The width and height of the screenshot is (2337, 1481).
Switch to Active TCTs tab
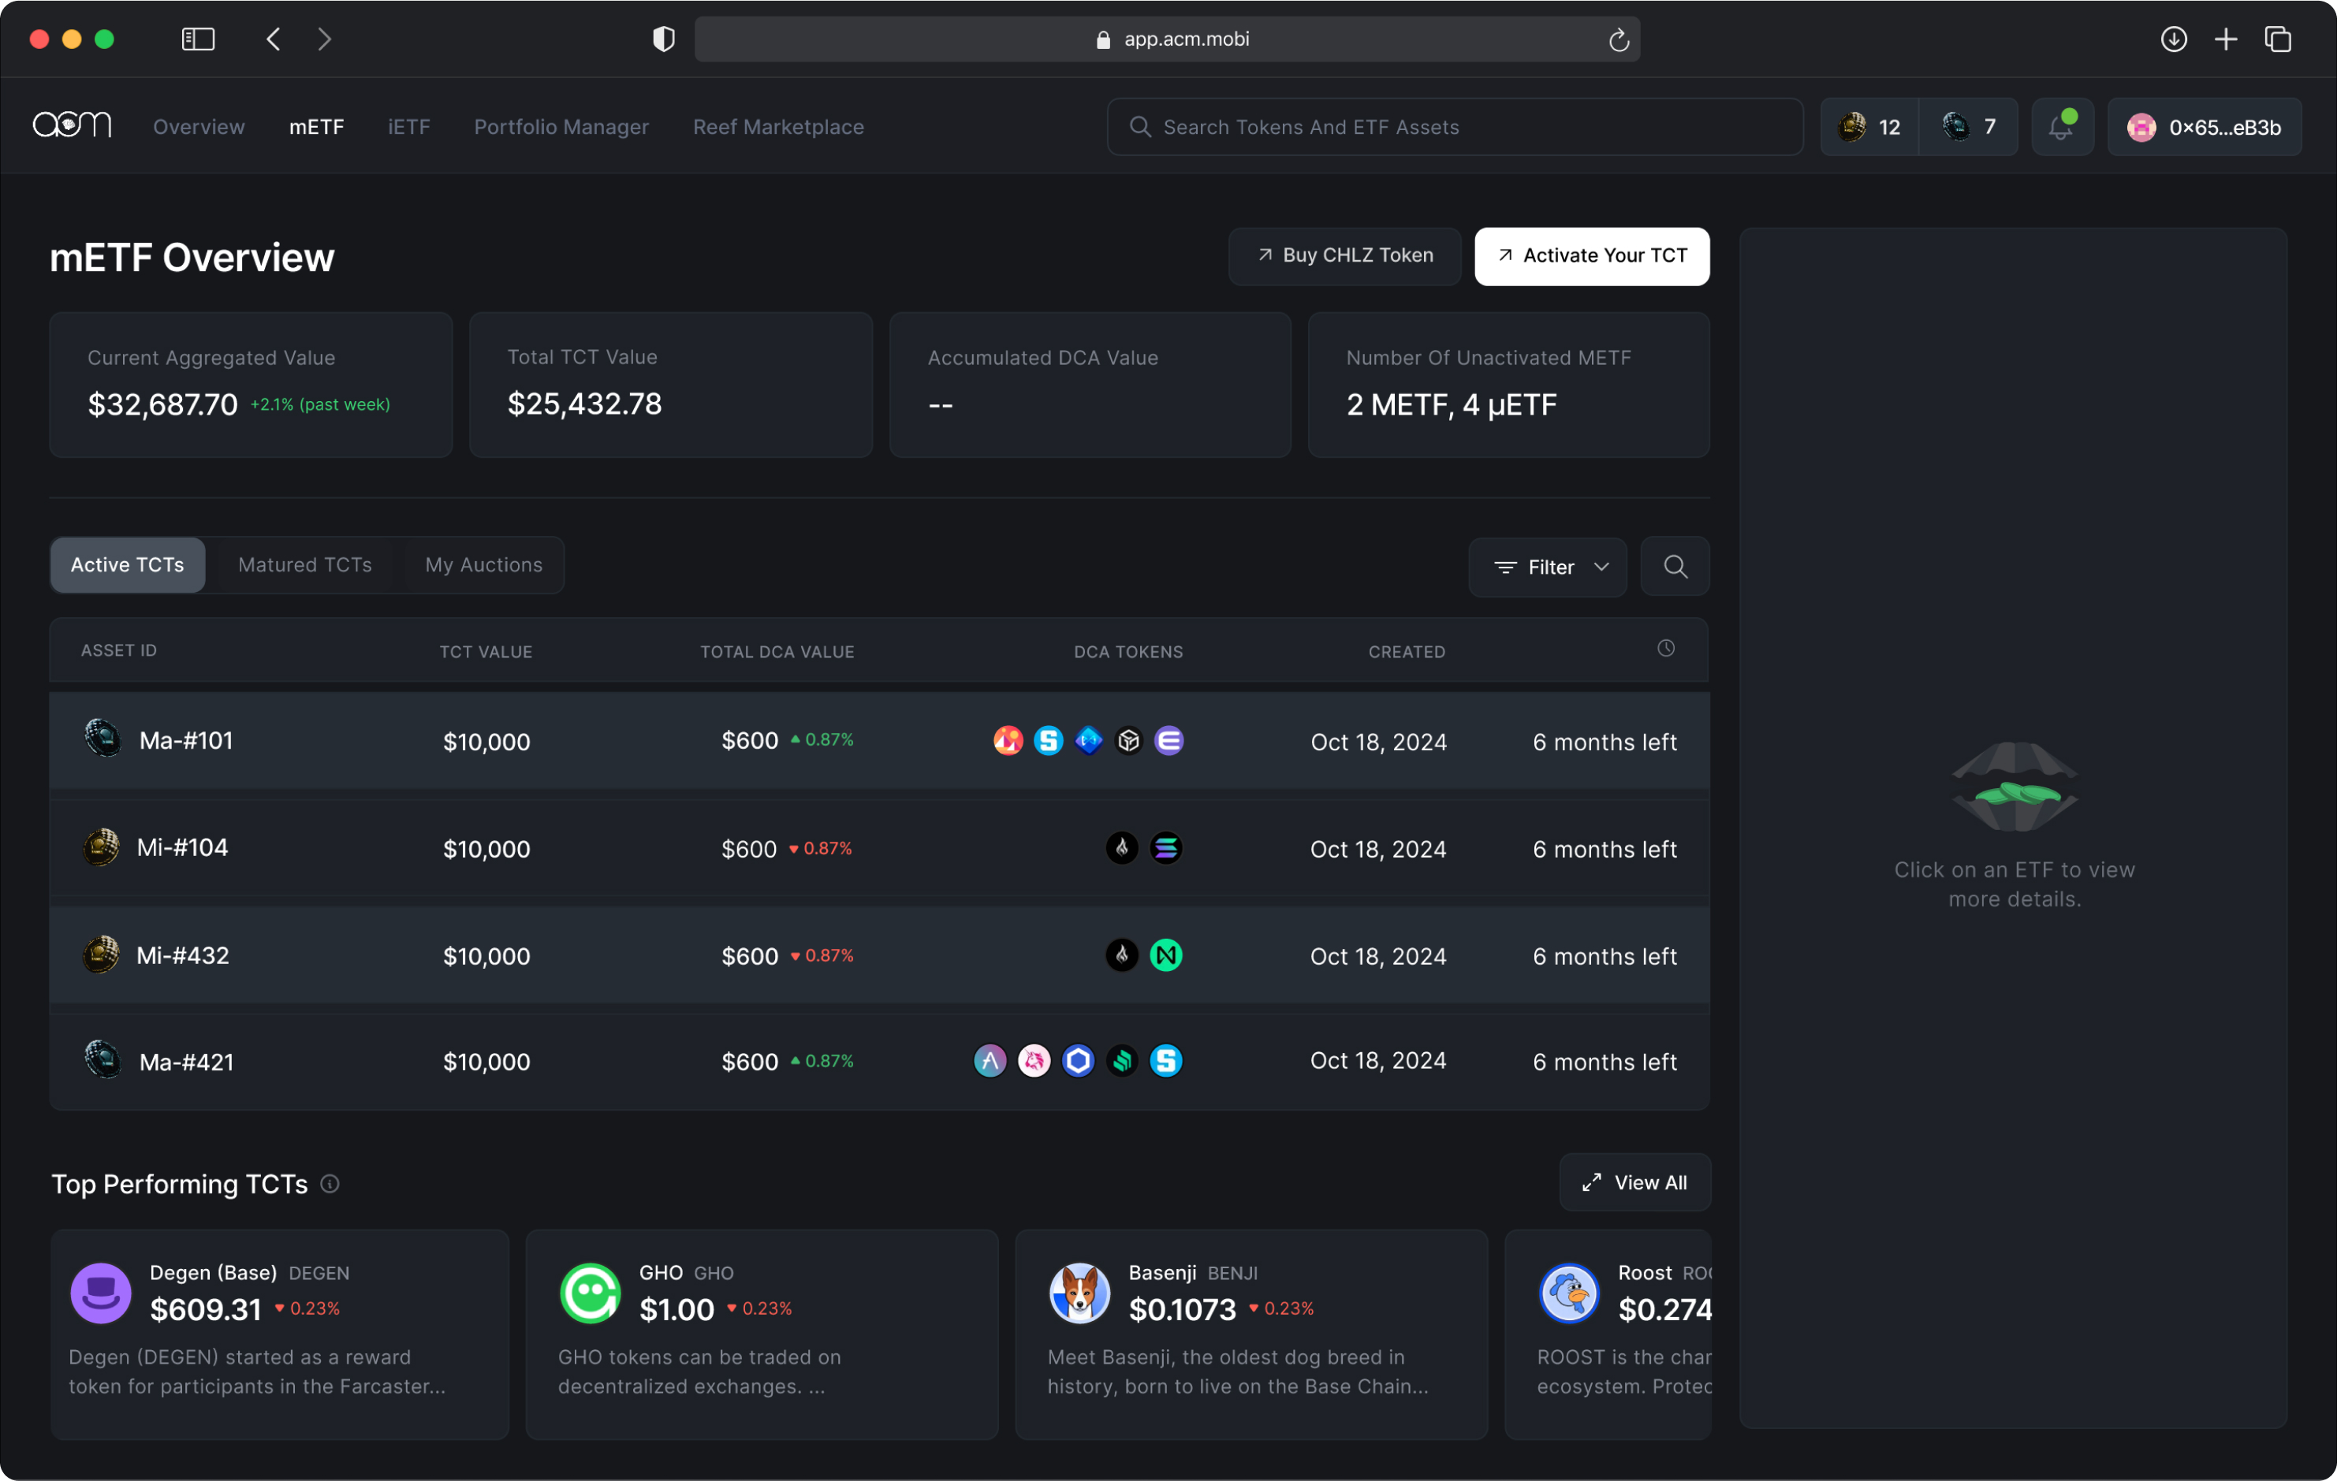[x=127, y=564]
